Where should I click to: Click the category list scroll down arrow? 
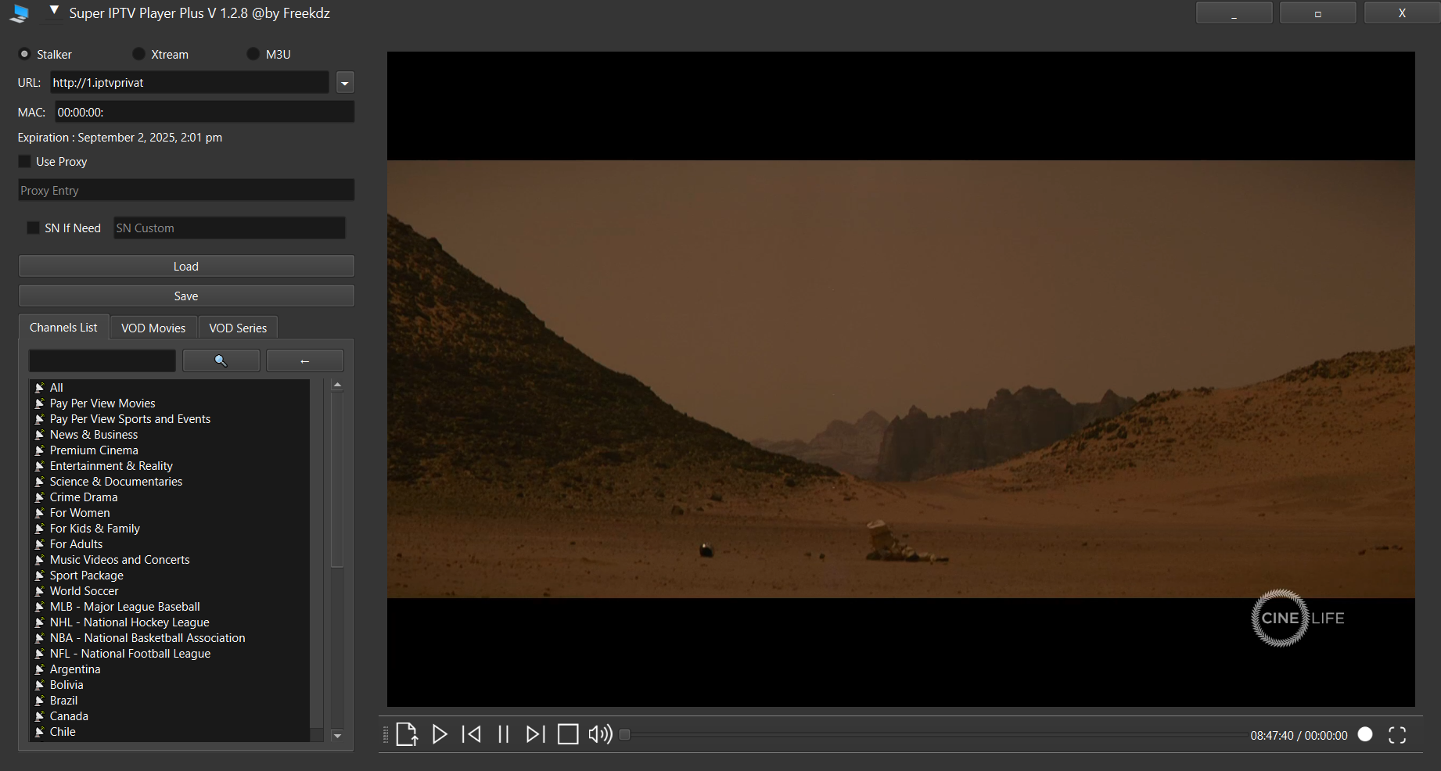[337, 735]
